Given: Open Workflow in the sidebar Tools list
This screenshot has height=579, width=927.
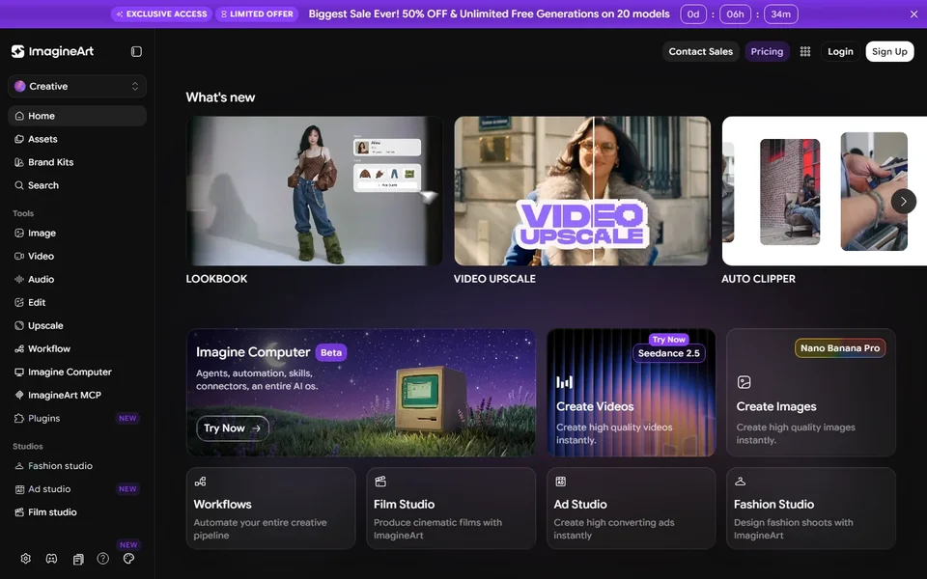Looking at the screenshot, I should (77, 348).
